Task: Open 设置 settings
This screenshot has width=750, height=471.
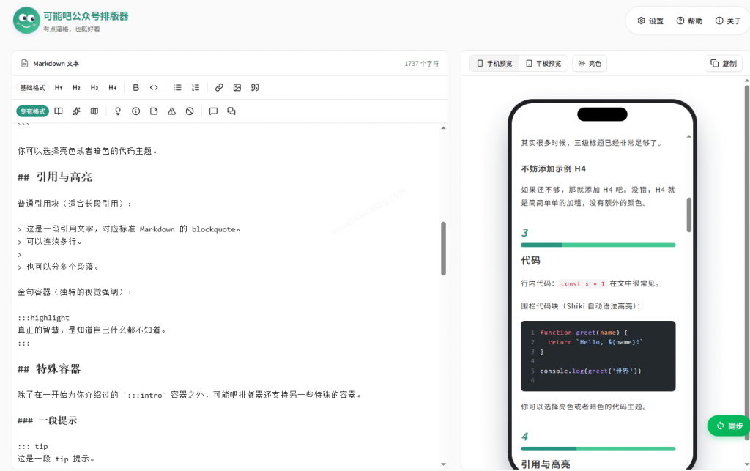Action: click(650, 21)
